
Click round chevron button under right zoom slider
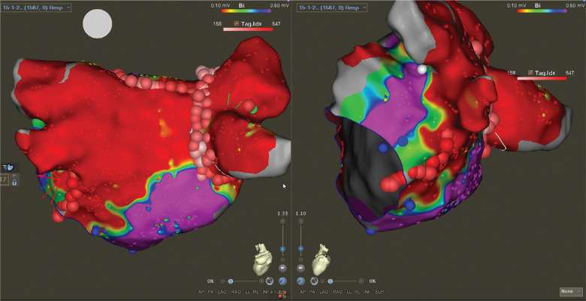tap(301, 268)
